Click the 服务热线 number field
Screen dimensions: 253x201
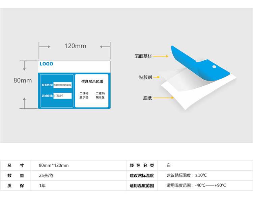[62, 85]
